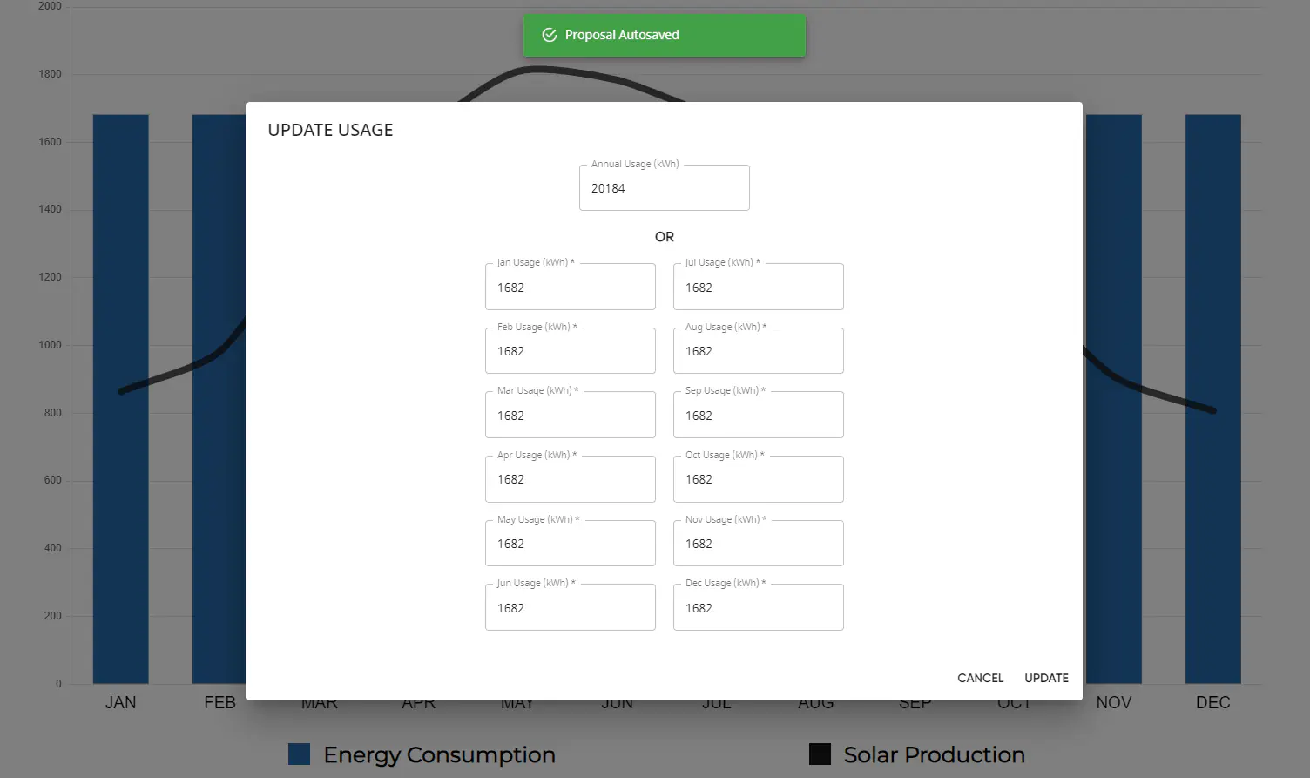Screen dimensions: 1310x778
Task: Edit the Nov Usage field
Action: [758, 543]
